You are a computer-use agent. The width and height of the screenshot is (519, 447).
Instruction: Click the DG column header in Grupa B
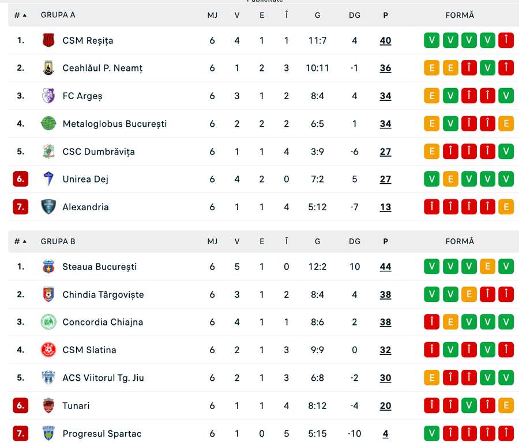coord(355,241)
